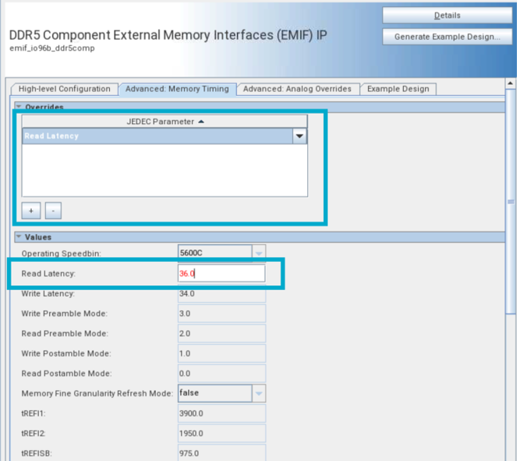517x461 pixels.
Task: Click the scrollbar up arrow
Action: point(511,83)
